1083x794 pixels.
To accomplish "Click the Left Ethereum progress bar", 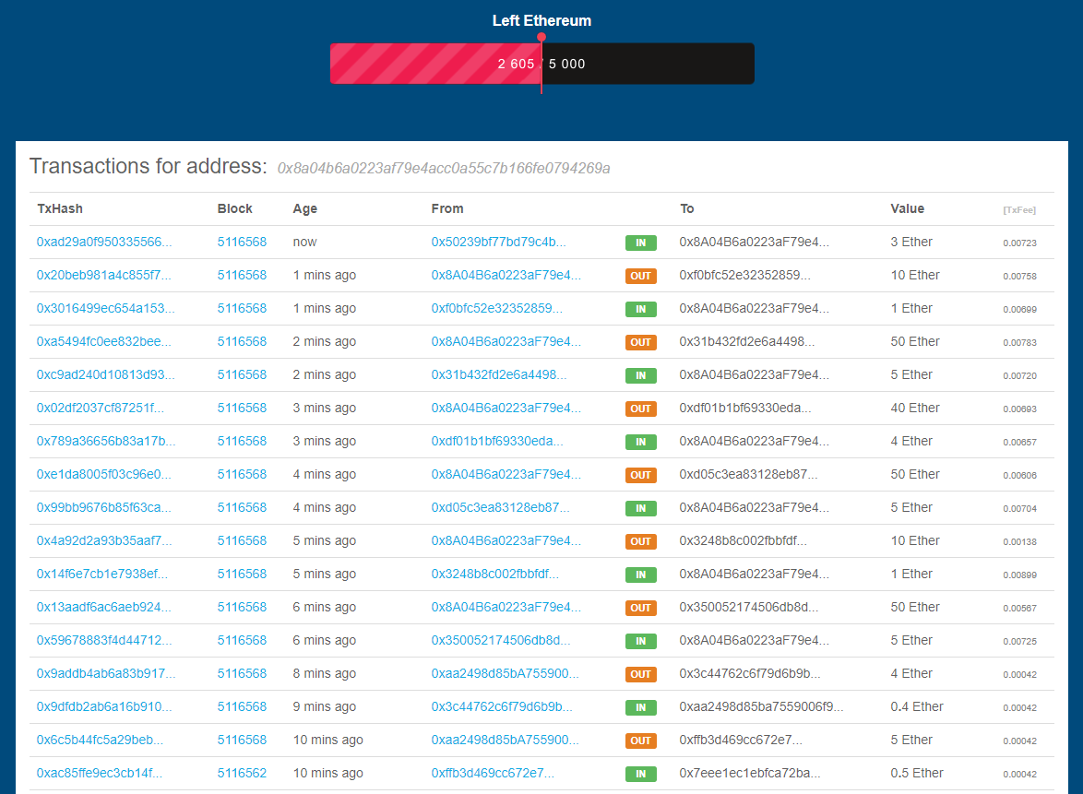I will [x=542, y=64].
